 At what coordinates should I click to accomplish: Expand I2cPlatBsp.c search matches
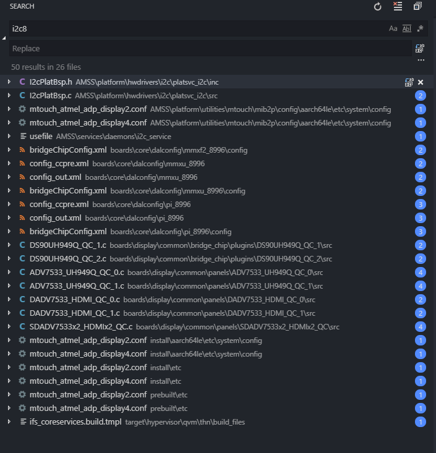coord(9,96)
